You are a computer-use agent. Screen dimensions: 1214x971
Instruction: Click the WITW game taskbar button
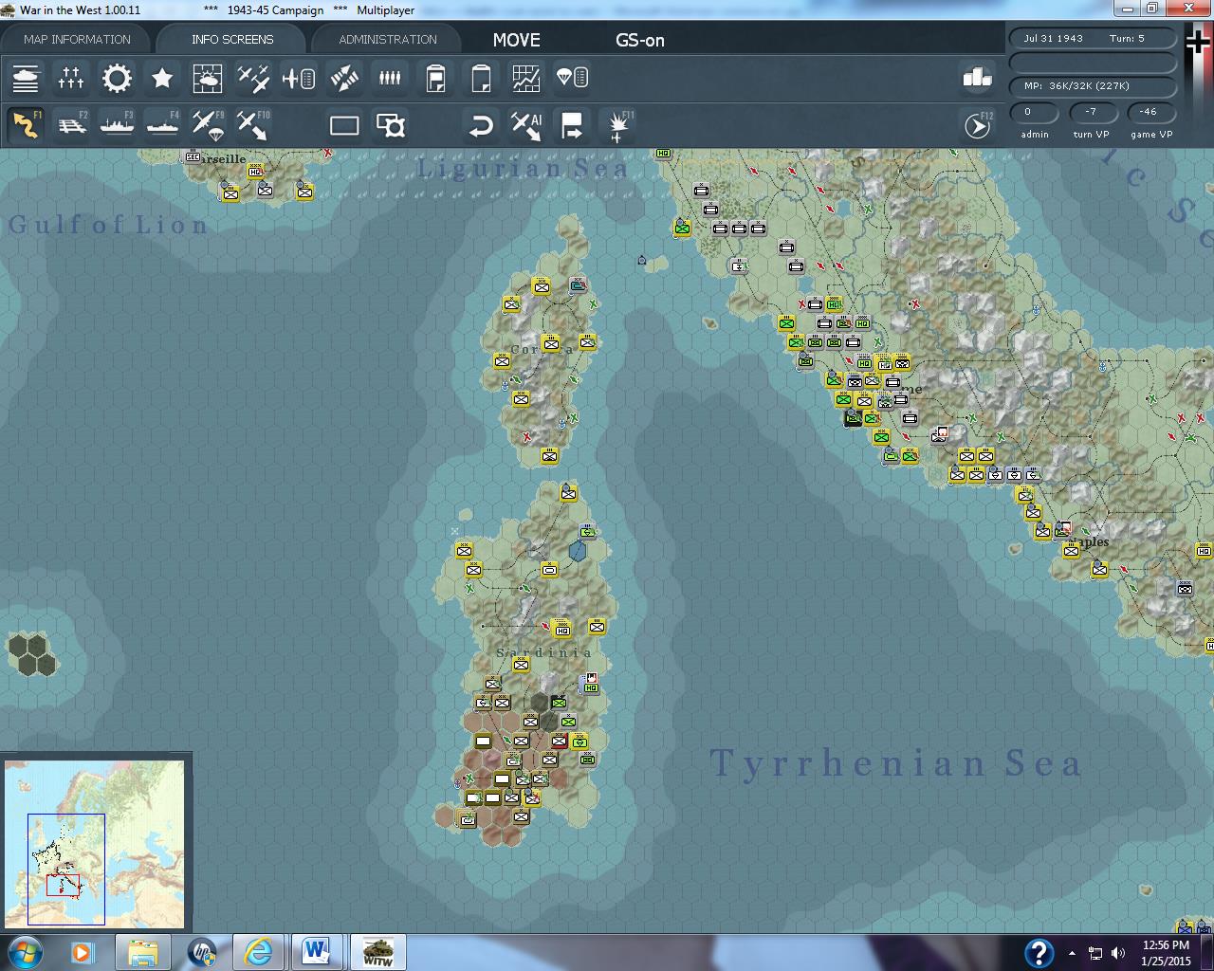click(x=377, y=951)
